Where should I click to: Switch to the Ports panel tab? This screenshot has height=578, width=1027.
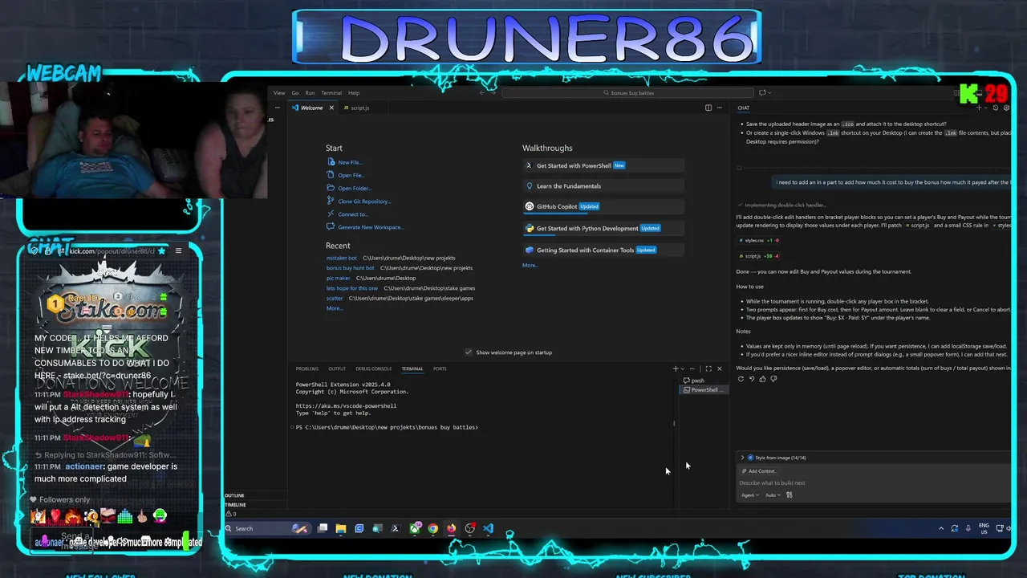(x=440, y=368)
